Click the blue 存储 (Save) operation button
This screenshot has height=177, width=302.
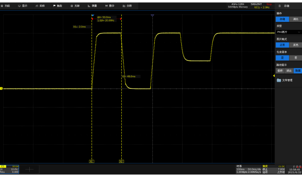282,19
